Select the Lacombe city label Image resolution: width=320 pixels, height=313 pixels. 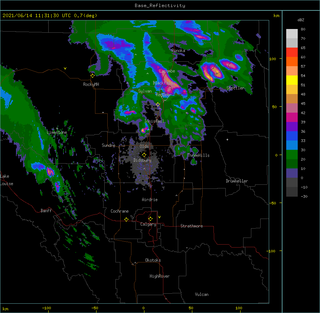(x=167, y=71)
